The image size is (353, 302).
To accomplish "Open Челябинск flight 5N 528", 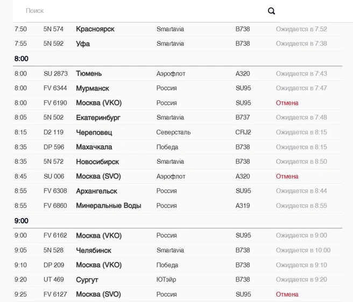I will pos(178,250).
